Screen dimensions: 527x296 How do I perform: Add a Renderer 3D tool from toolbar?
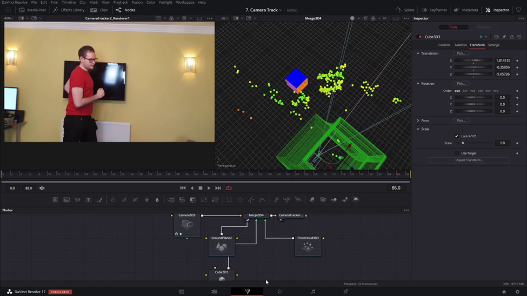point(356,200)
